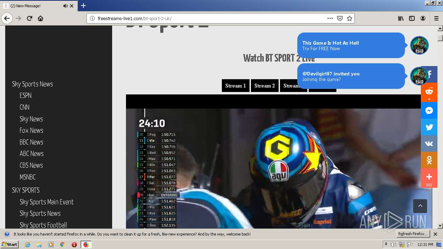The width and height of the screenshot is (443, 249).
Task: Open the MSNBC channel link
Action: (28, 177)
